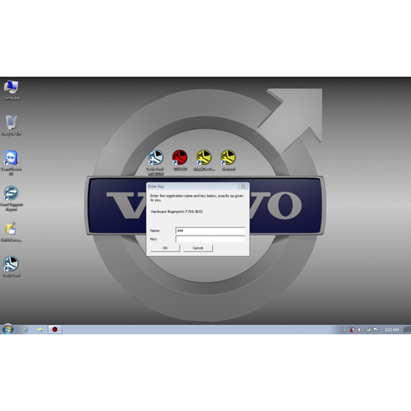Show hidden system tray icons

click(x=345, y=329)
